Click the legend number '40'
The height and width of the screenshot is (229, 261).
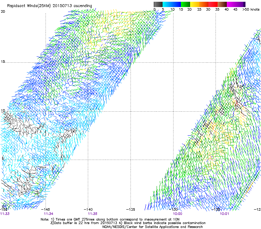[226, 10]
